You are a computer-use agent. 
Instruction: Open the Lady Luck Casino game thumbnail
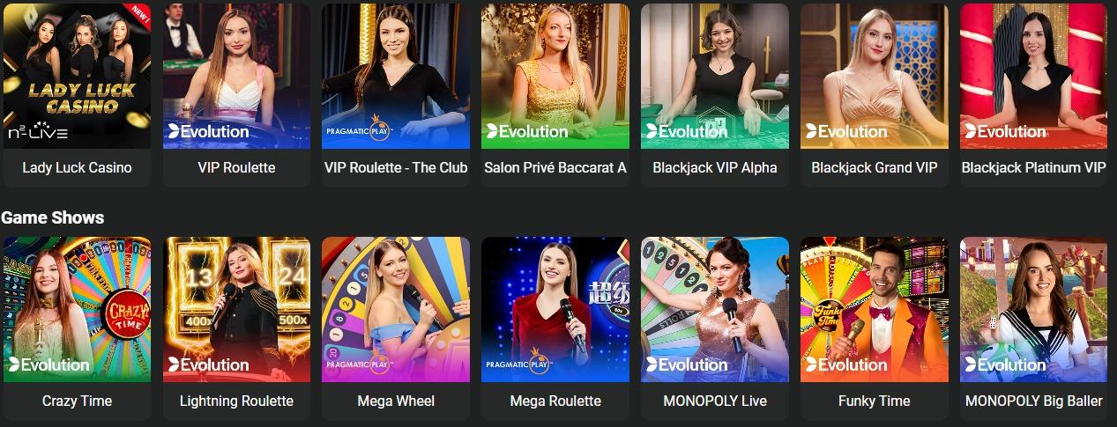pyautogui.click(x=77, y=76)
